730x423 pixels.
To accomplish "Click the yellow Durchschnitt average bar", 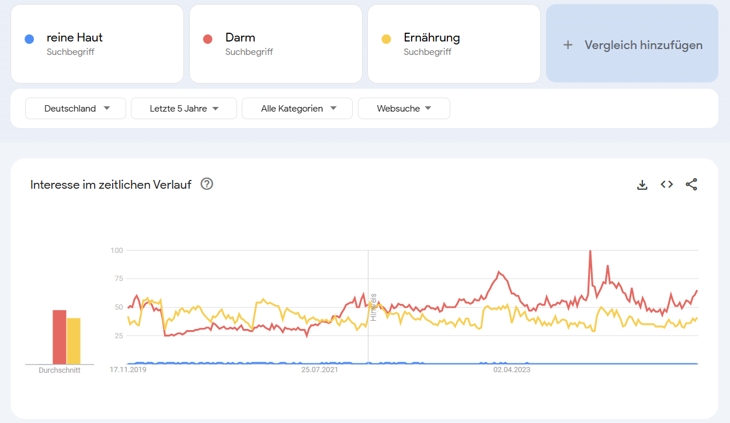I will pos(74,341).
